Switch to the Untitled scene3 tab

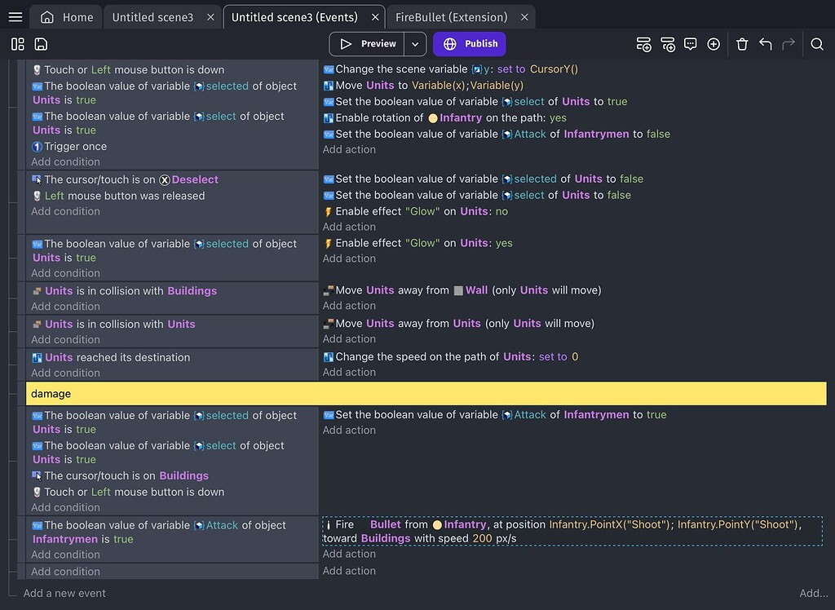point(156,15)
